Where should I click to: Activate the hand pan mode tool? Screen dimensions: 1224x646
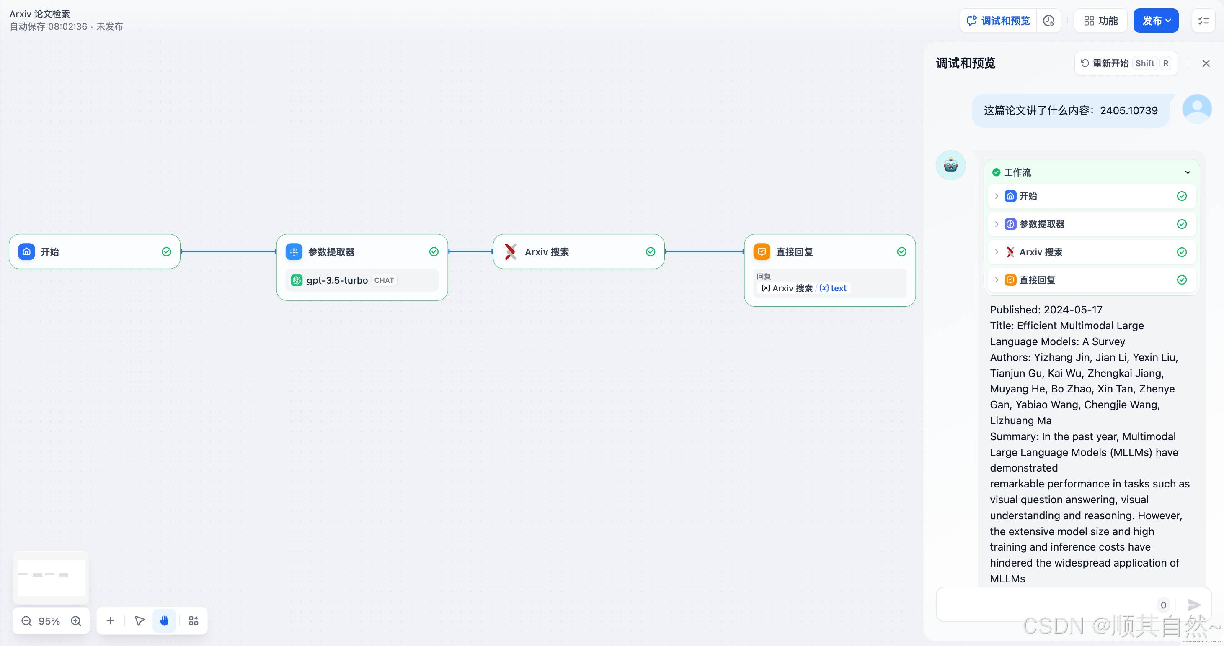(x=164, y=621)
